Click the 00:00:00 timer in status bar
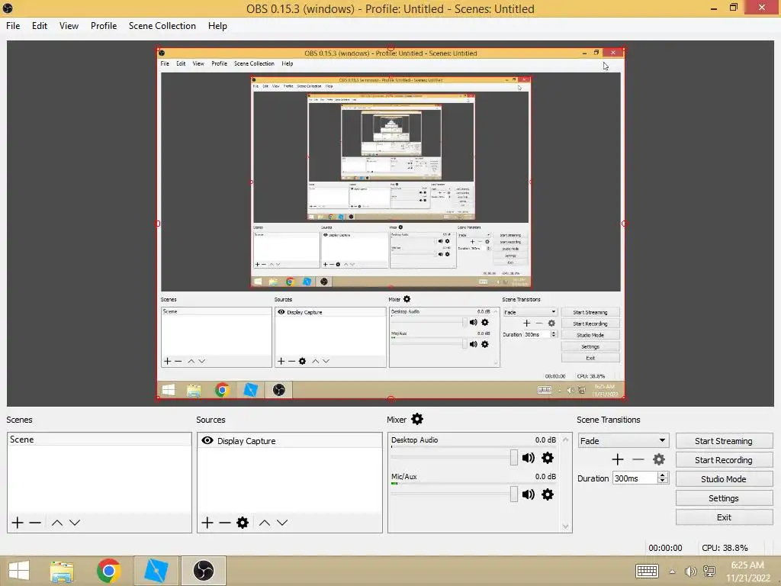Screen dimensions: 781x586 (x=665, y=548)
